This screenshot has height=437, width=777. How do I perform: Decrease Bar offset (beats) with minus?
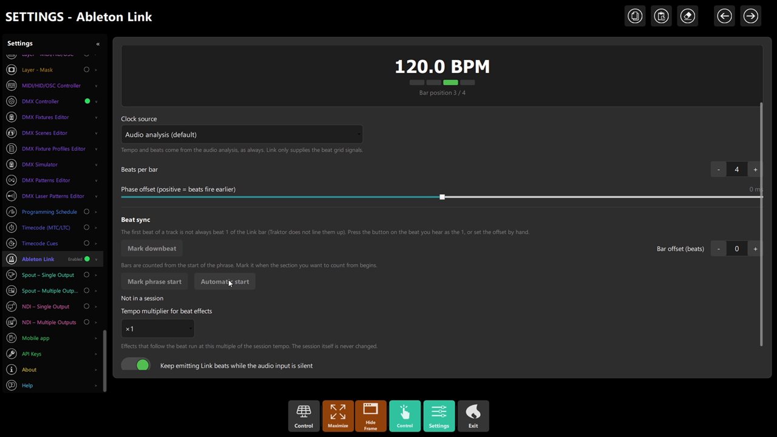(x=718, y=248)
